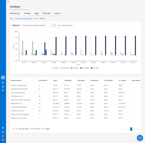Select the Warbrock Rental Properties vendor
This screenshot has width=145, height=143.
20,115
